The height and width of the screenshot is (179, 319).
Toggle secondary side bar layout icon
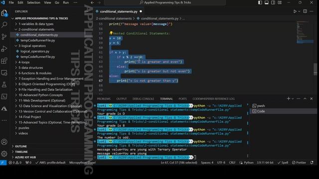coord(273,2)
